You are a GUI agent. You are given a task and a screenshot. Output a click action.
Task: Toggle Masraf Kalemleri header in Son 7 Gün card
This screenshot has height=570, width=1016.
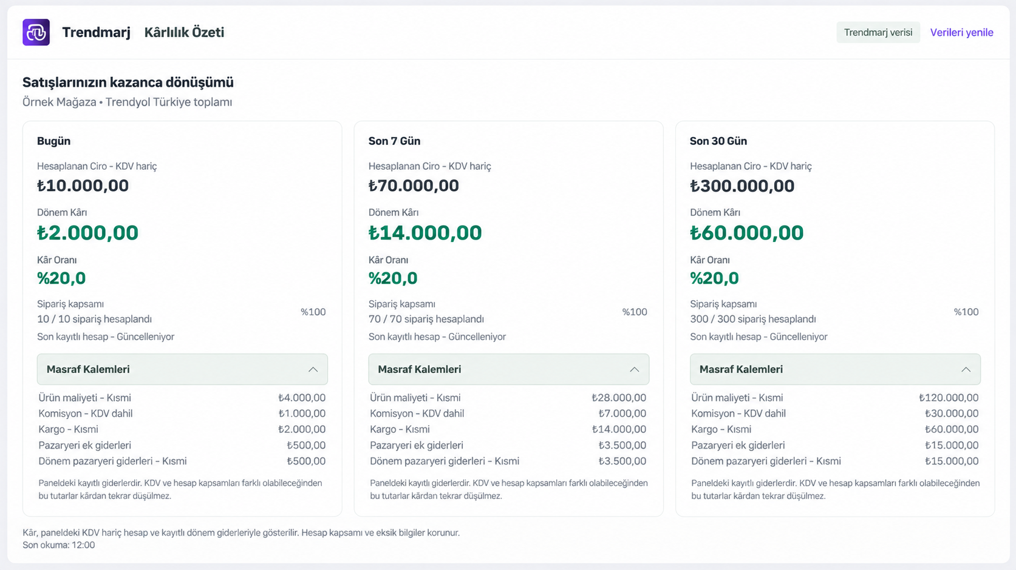509,369
